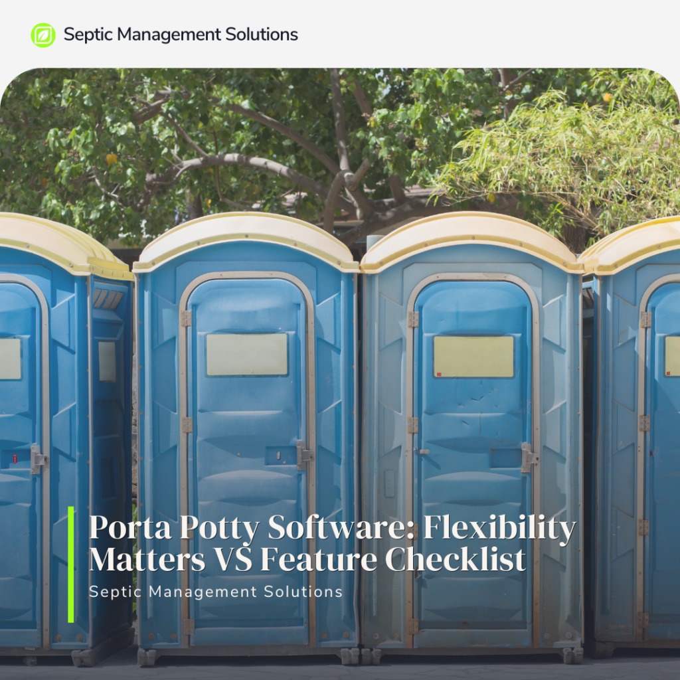Click the partial sign on the far-right door
Viewport: 680px width, 680px height.
coord(673,356)
